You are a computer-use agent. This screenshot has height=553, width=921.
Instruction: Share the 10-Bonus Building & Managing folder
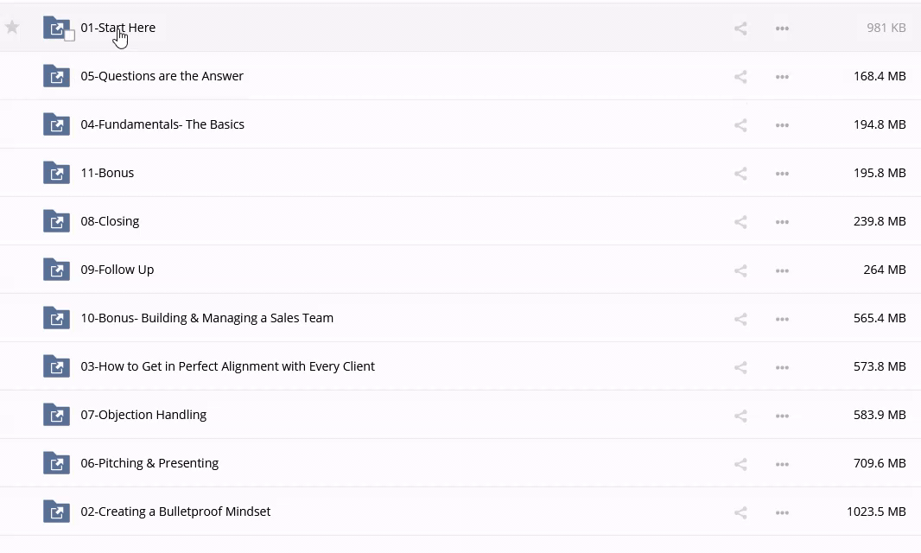point(740,319)
